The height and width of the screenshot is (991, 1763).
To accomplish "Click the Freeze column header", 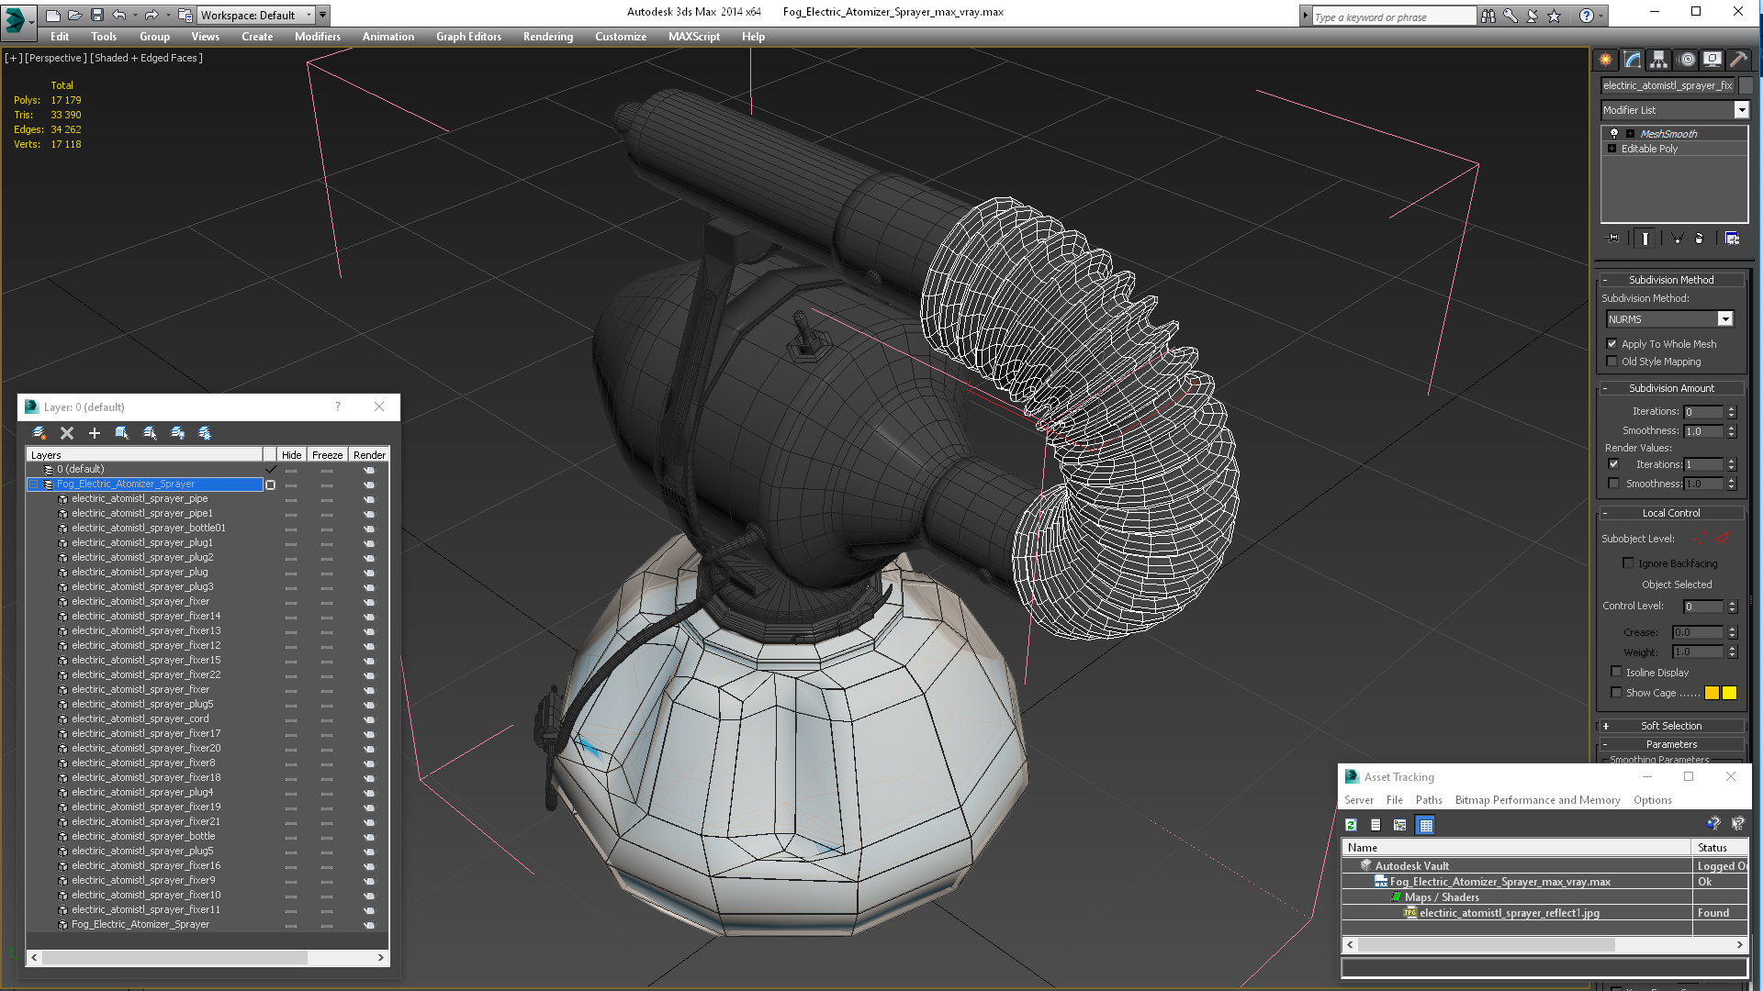I will [327, 455].
